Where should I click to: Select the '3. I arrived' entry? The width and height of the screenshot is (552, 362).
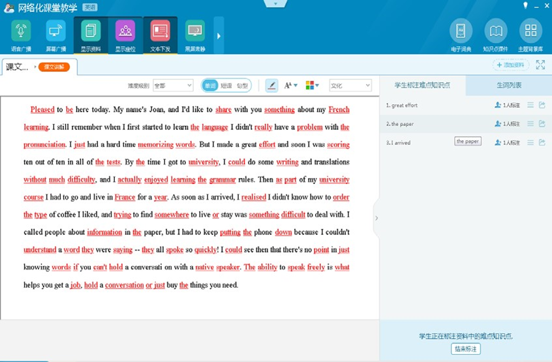point(398,142)
